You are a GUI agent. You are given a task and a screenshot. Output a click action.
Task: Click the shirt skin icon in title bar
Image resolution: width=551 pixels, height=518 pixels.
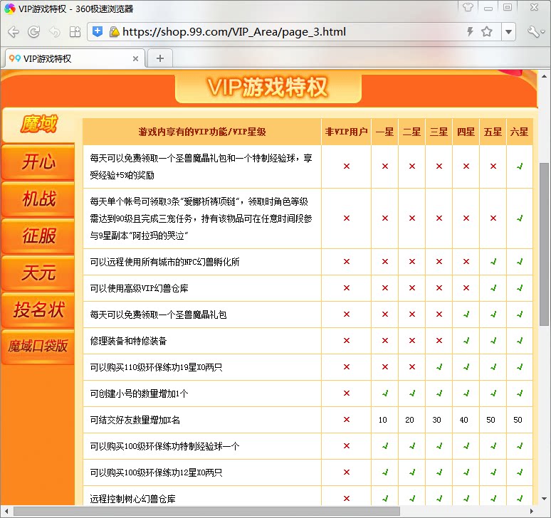[x=468, y=7]
